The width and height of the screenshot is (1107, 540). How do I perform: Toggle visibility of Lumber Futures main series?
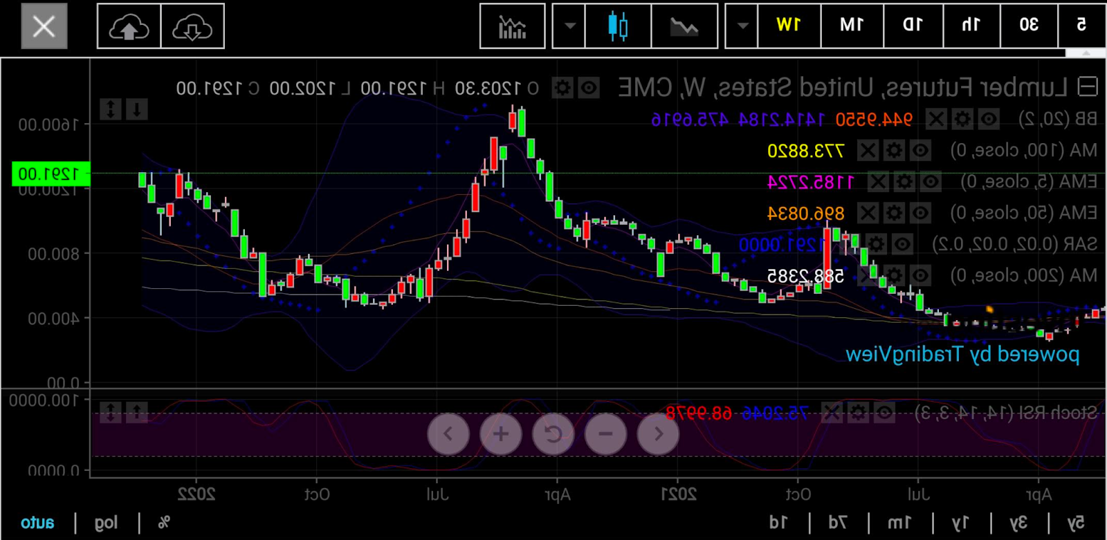click(589, 89)
